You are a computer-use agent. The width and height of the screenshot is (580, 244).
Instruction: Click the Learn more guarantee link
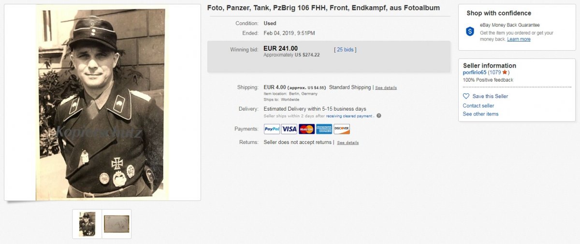tap(519, 40)
